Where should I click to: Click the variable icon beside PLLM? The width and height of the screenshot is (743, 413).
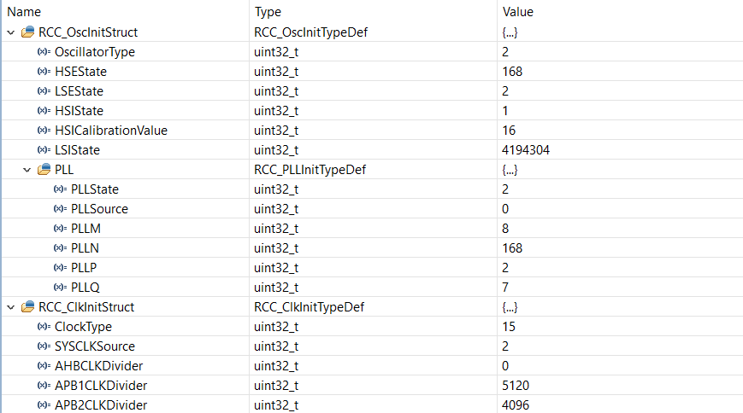[x=60, y=229]
